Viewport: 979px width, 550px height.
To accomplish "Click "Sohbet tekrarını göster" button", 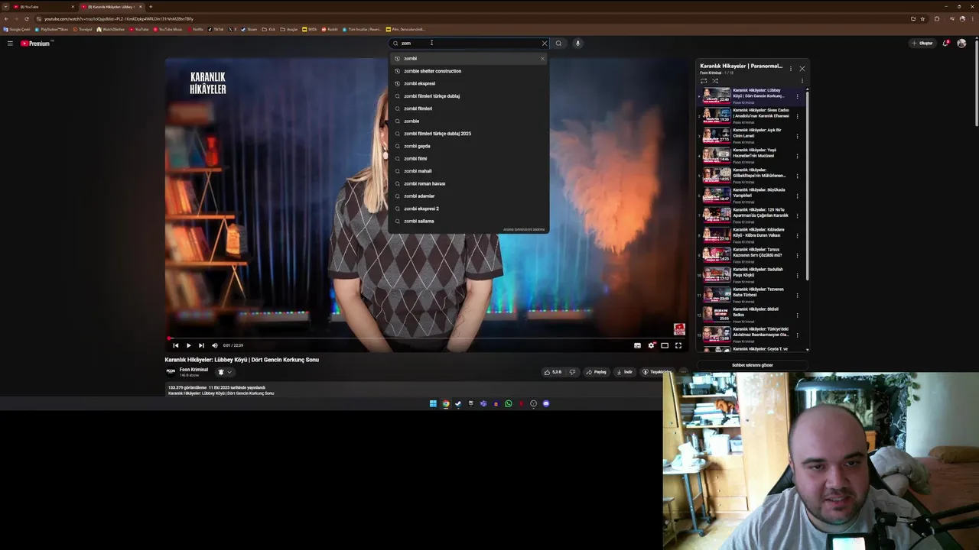I will (752, 365).
